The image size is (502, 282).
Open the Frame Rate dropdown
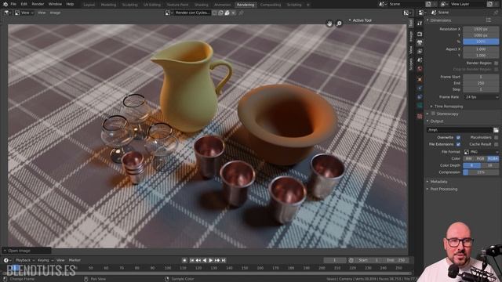pyautogui.click(x=481, y=97)
